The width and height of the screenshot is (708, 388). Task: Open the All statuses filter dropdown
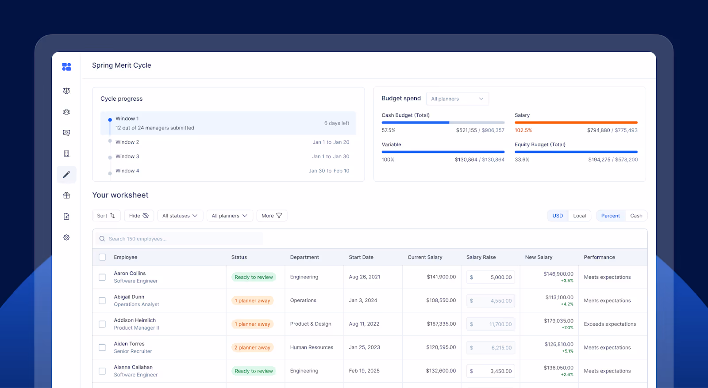[x=180, y=216]
